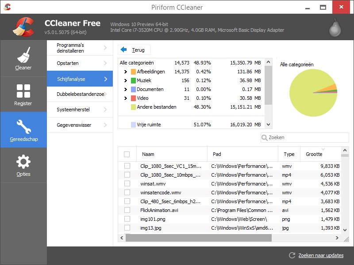Screen dimensions: 354x265
Task: Tick the checkbox next to FlickAnimation.avi
Action: tap(127, 210)
